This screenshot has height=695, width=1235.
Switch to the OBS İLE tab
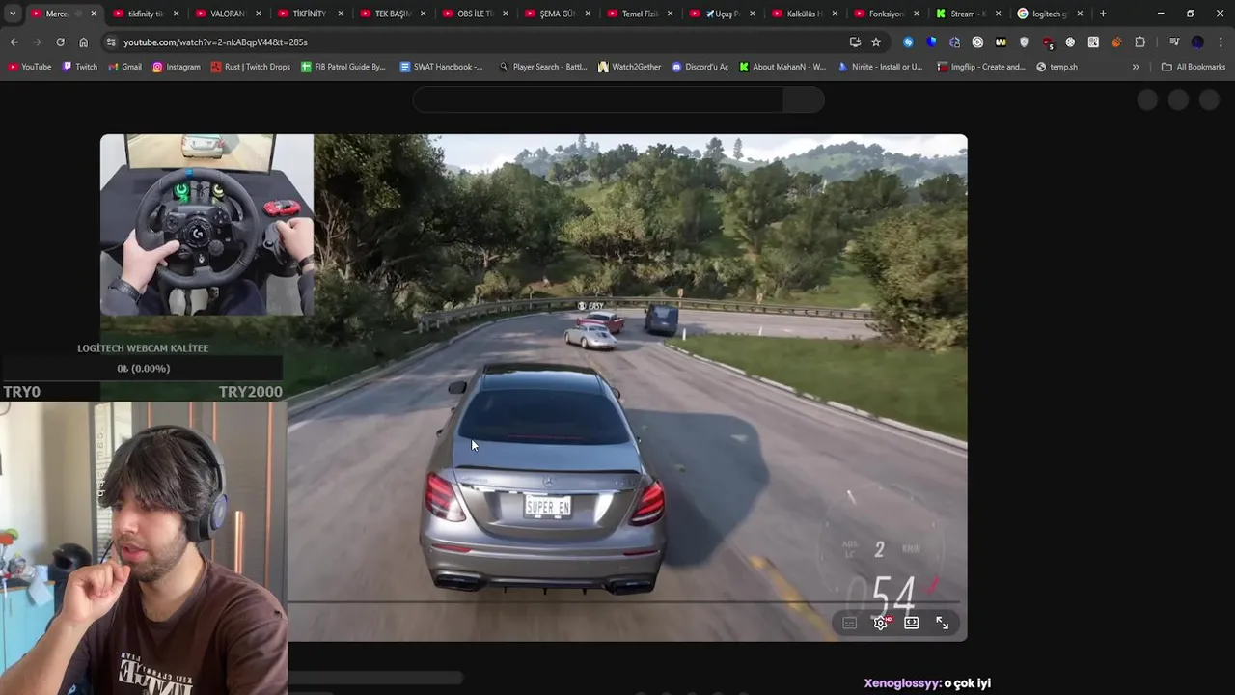click(x=474, y=14)
